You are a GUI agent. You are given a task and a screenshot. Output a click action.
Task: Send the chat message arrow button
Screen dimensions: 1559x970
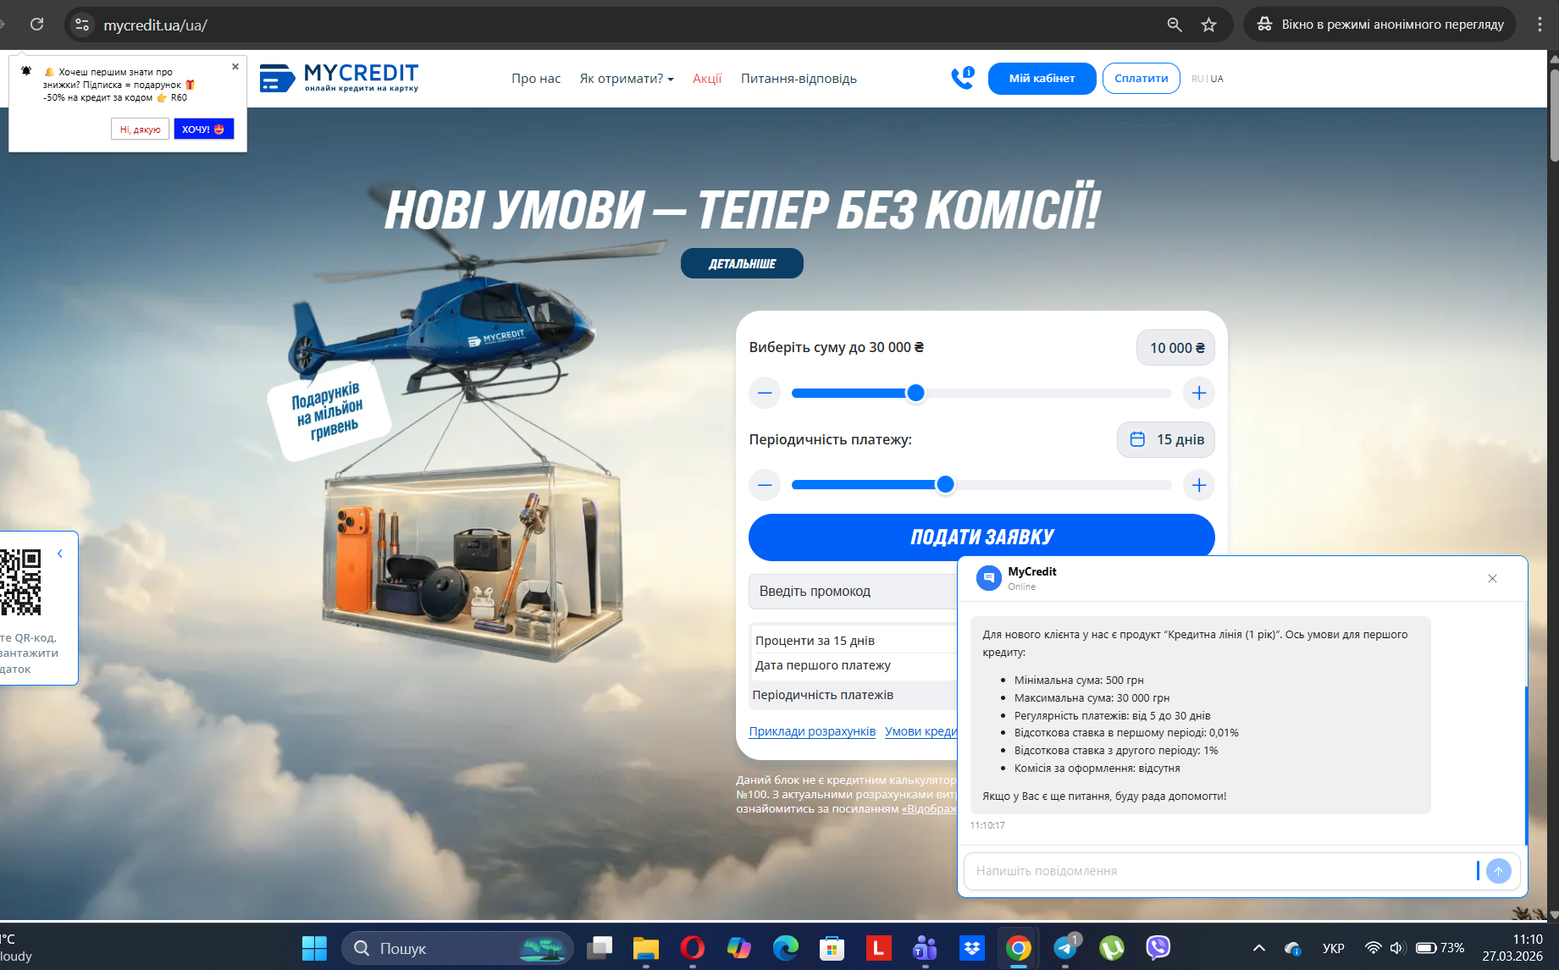(1498, 871)
